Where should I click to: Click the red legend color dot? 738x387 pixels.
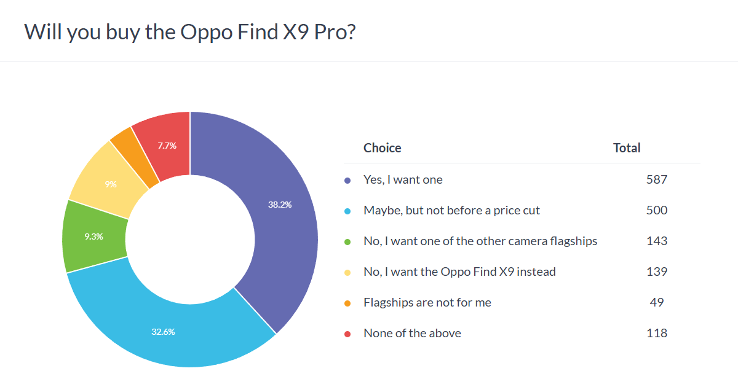pyautogui.click(x=347, y=334)
